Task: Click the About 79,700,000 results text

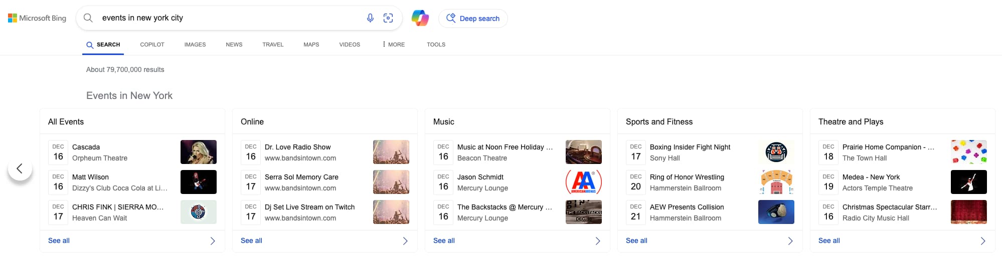Action: (x=125, y=69)
